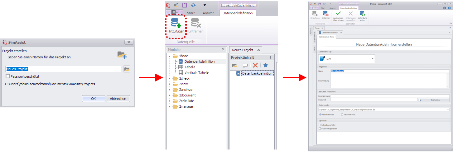Open collapsed Daten side tab in Demo window

pyautogui.click(x=315, y=48)
